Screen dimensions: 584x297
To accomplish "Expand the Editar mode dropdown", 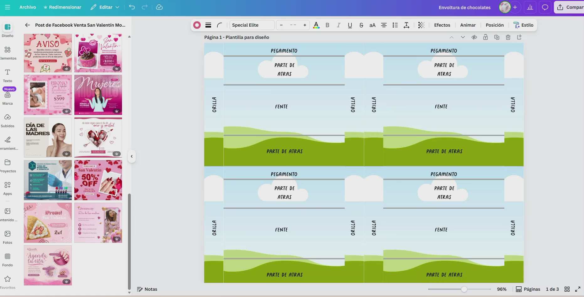I will [105, 7].
